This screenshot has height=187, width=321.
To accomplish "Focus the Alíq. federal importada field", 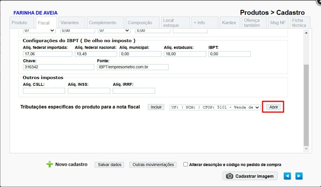I will (x=48, y=54).
